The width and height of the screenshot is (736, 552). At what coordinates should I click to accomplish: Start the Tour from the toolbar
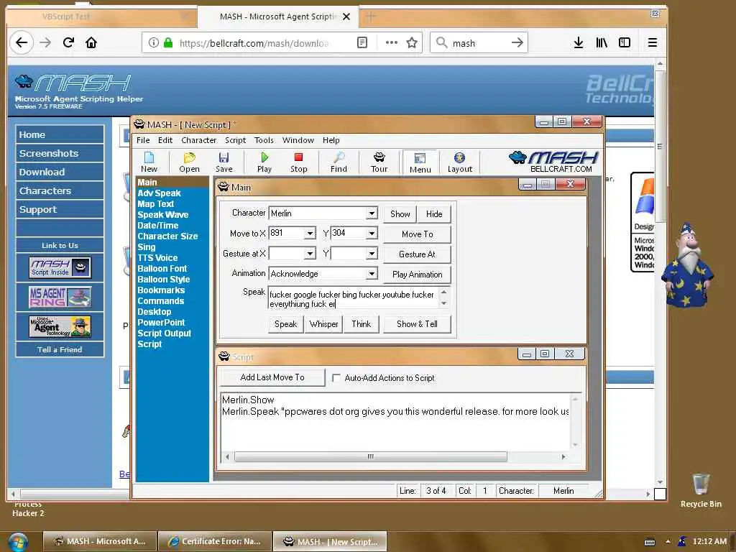pyautogui.click(x=379, y=162)
